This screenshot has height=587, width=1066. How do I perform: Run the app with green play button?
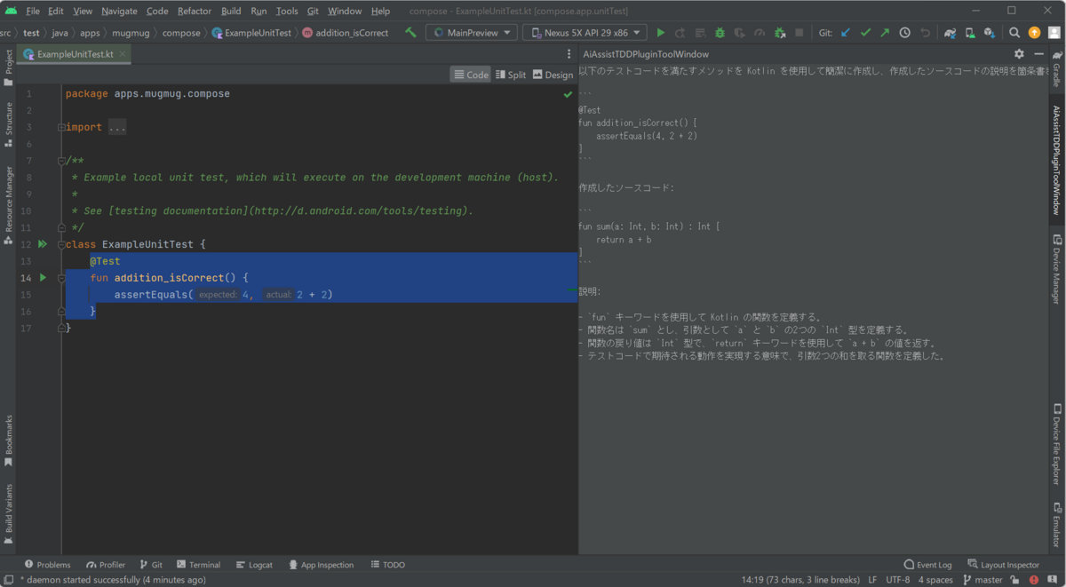pos(660,33)
